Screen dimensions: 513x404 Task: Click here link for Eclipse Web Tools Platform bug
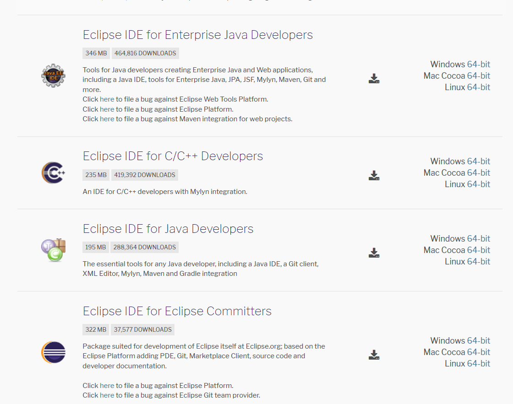[107, 99]
